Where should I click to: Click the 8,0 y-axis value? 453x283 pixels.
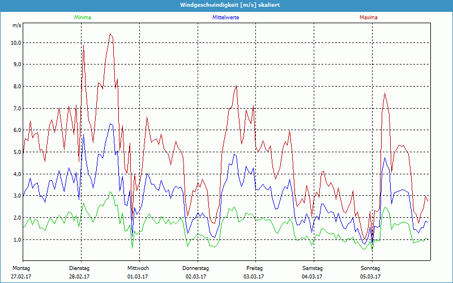(17, 87)
